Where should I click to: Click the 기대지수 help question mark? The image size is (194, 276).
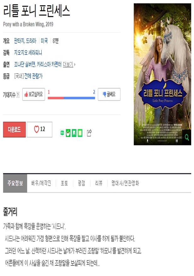click(x=18, y=95)
